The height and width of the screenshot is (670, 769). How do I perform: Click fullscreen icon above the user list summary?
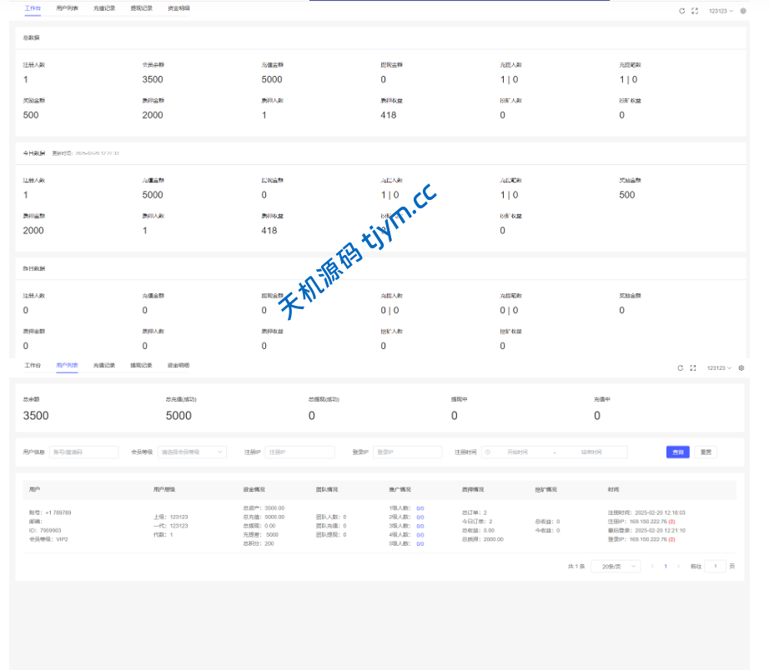692,367
